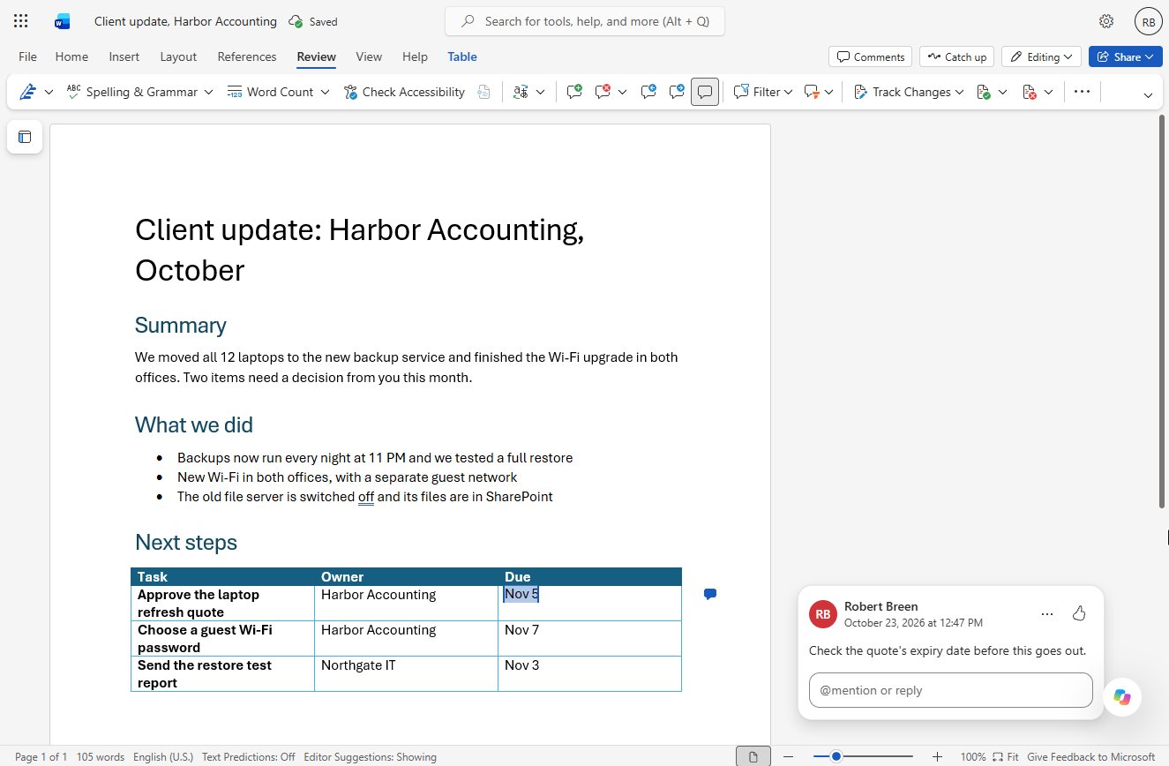Expand the ribbon display options chevron

1148,95
